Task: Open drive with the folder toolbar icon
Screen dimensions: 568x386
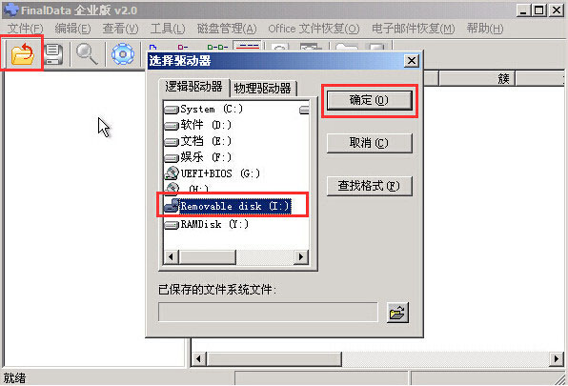Action: point(23,53)
